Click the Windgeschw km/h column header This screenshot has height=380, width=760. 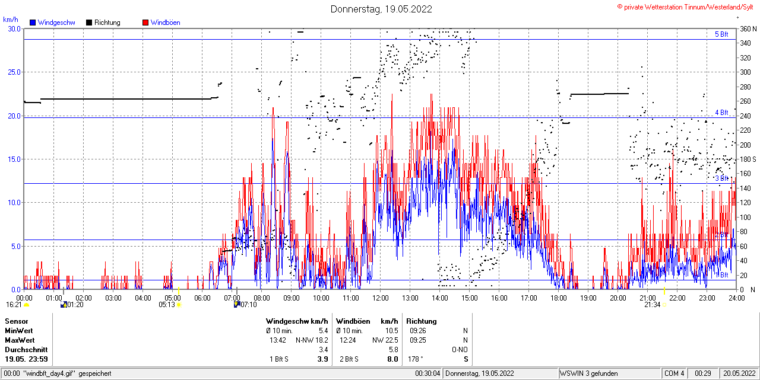point(297,321)
